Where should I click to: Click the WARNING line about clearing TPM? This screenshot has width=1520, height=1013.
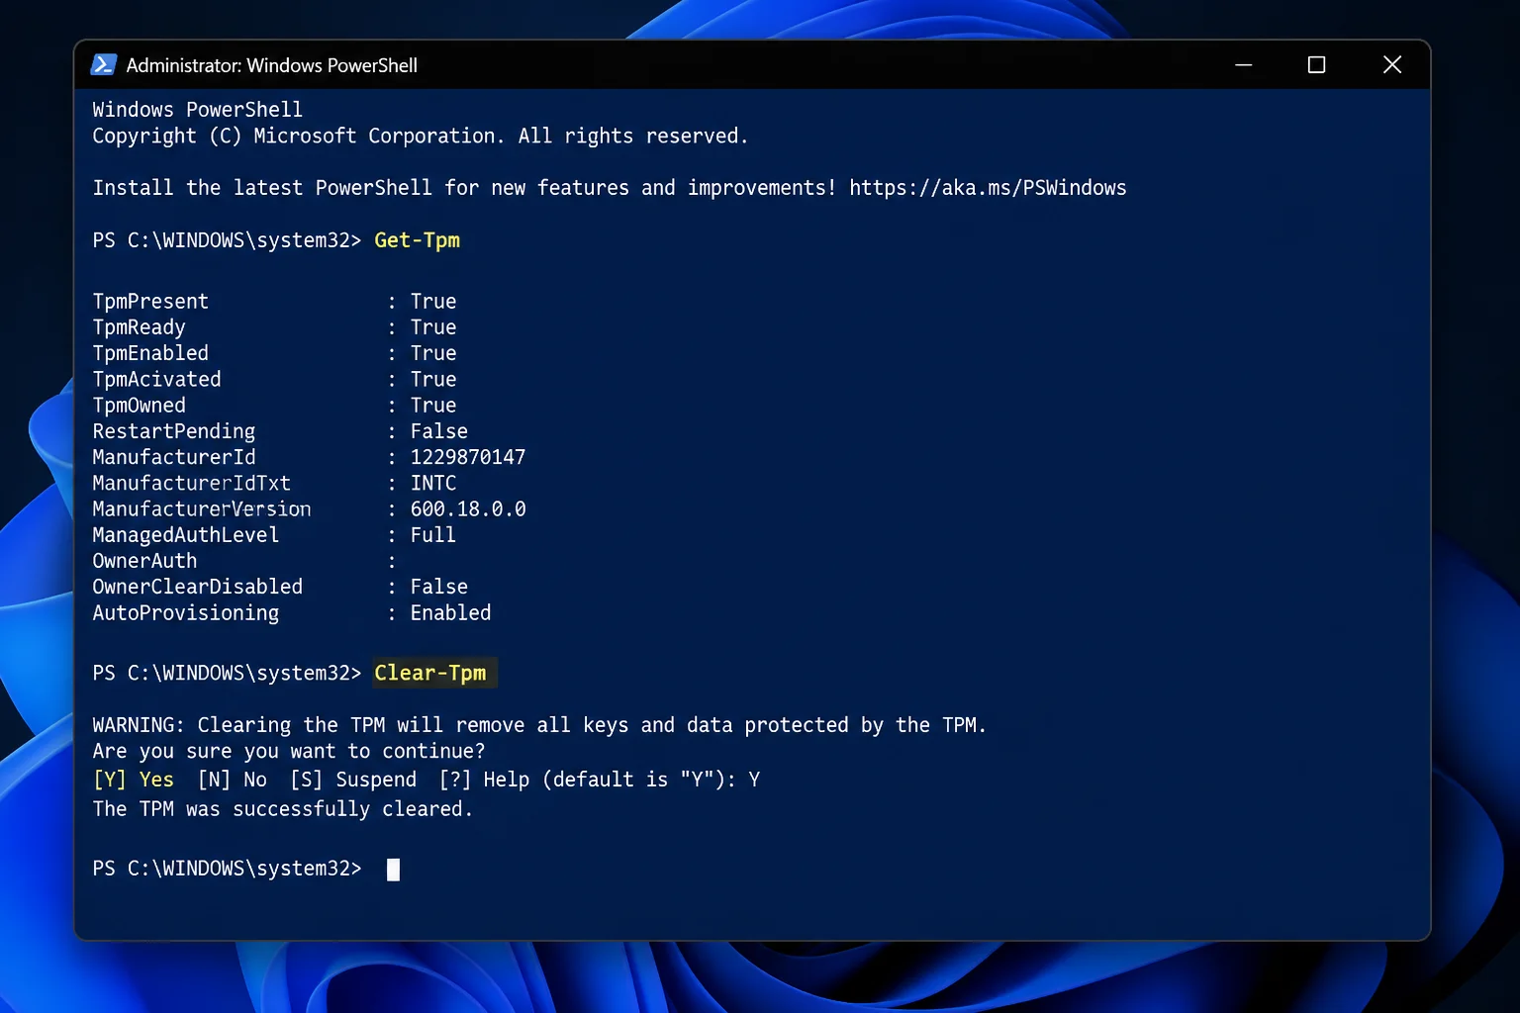point(539,725)
